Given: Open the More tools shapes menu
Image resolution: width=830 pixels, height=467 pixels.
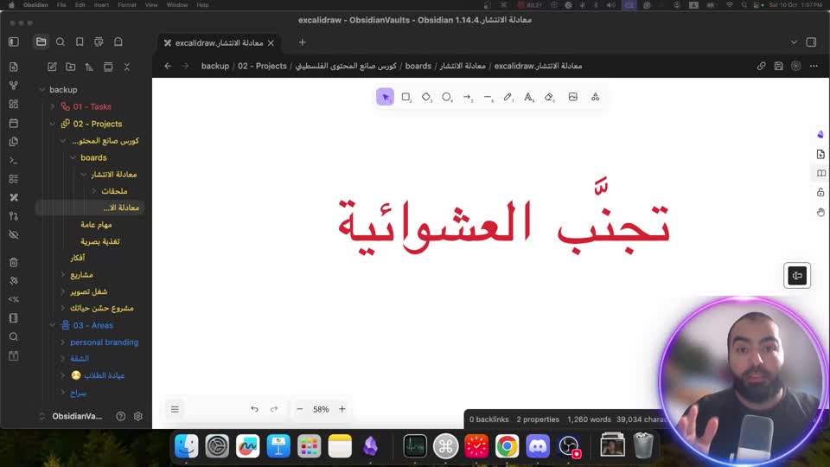Looking at the screenshot, I should click(596, 97).
